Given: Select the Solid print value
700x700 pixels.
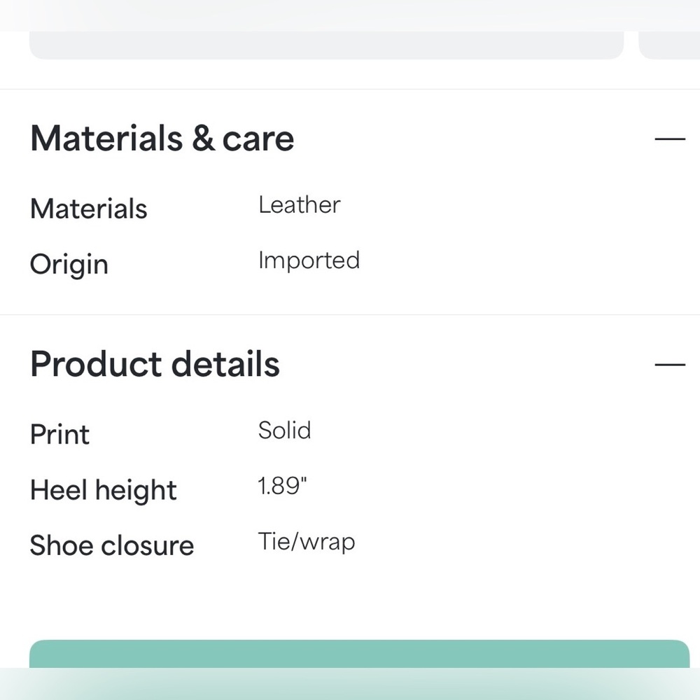Looking at the screenshot, I should 284,430.
